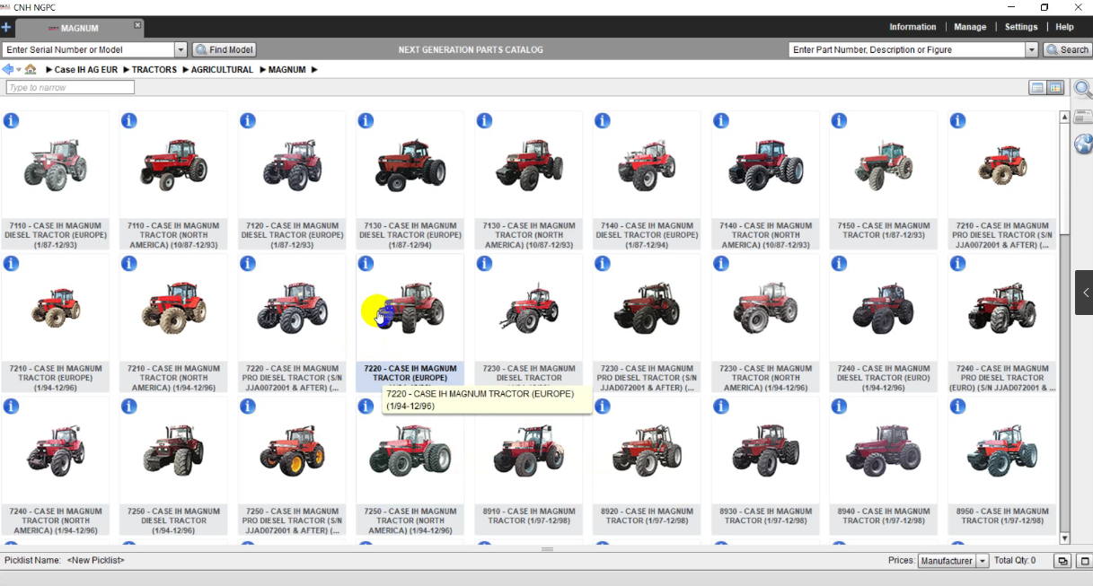Click the cascade windows icon in status bar

coord(1062,561)
